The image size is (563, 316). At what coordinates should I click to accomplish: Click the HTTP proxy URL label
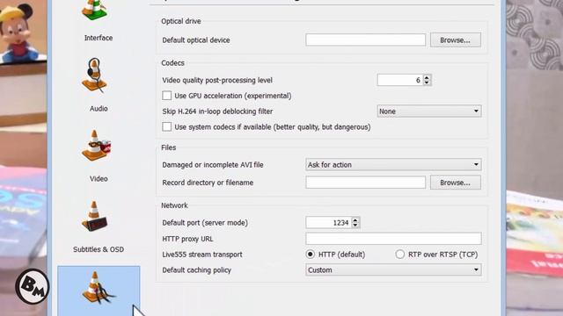click(187, 239)
